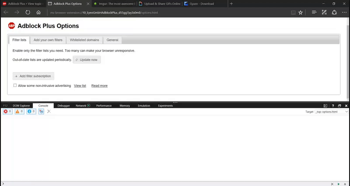Refresh the Adblock Plus Options page
This screenshot has width=350, height=186.
28,13
